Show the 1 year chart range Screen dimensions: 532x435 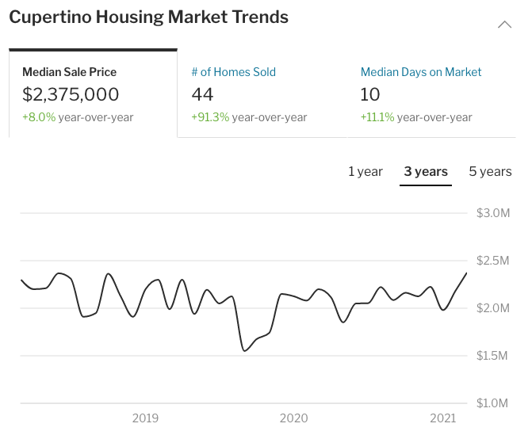[x=366, y=171]
